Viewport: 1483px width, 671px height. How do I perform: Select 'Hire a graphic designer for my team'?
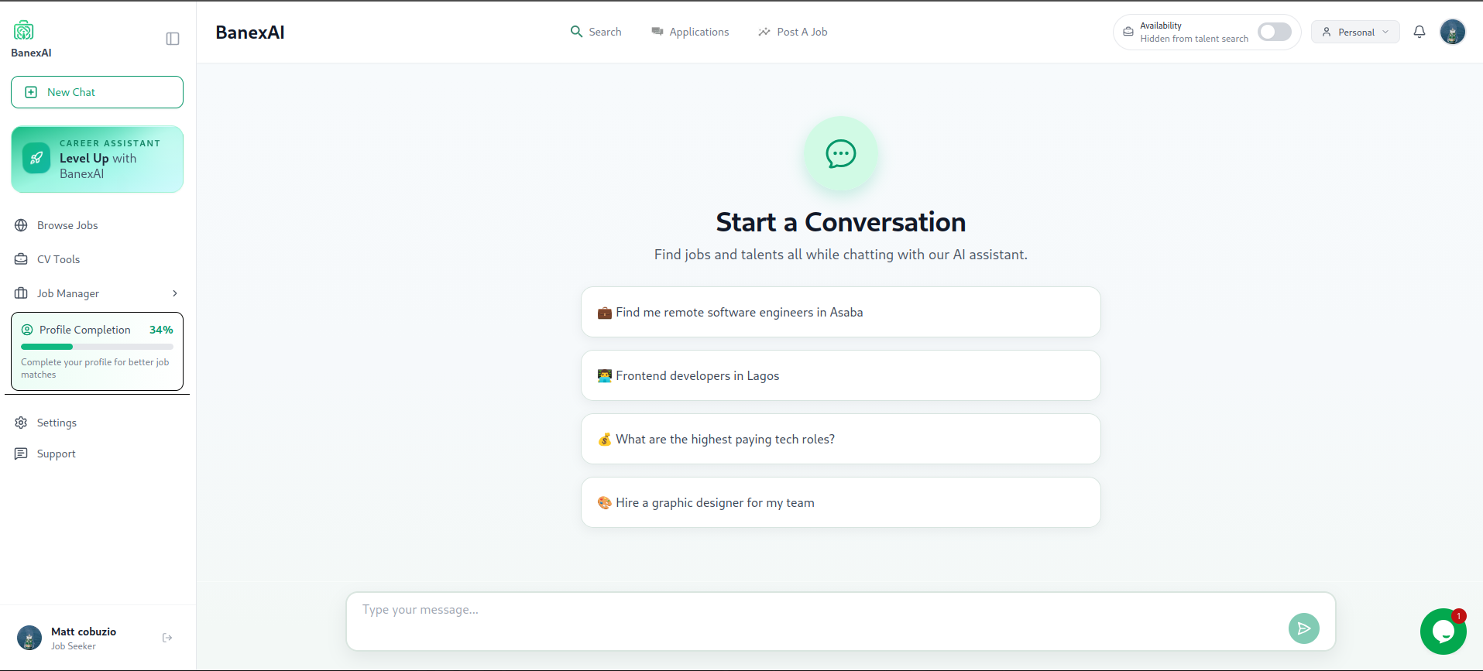pos(841,502)
